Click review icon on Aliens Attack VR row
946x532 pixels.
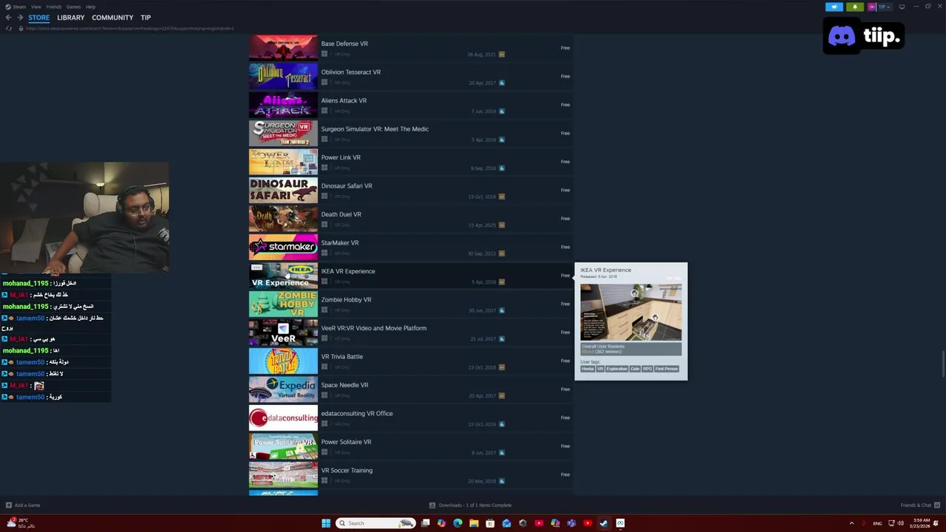[x=502, y=112]
